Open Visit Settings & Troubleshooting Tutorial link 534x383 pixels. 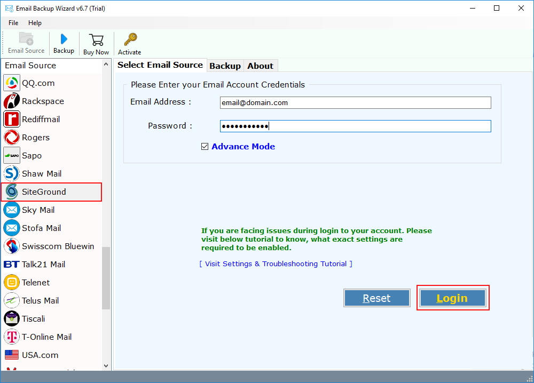click(x=276, y=264)
